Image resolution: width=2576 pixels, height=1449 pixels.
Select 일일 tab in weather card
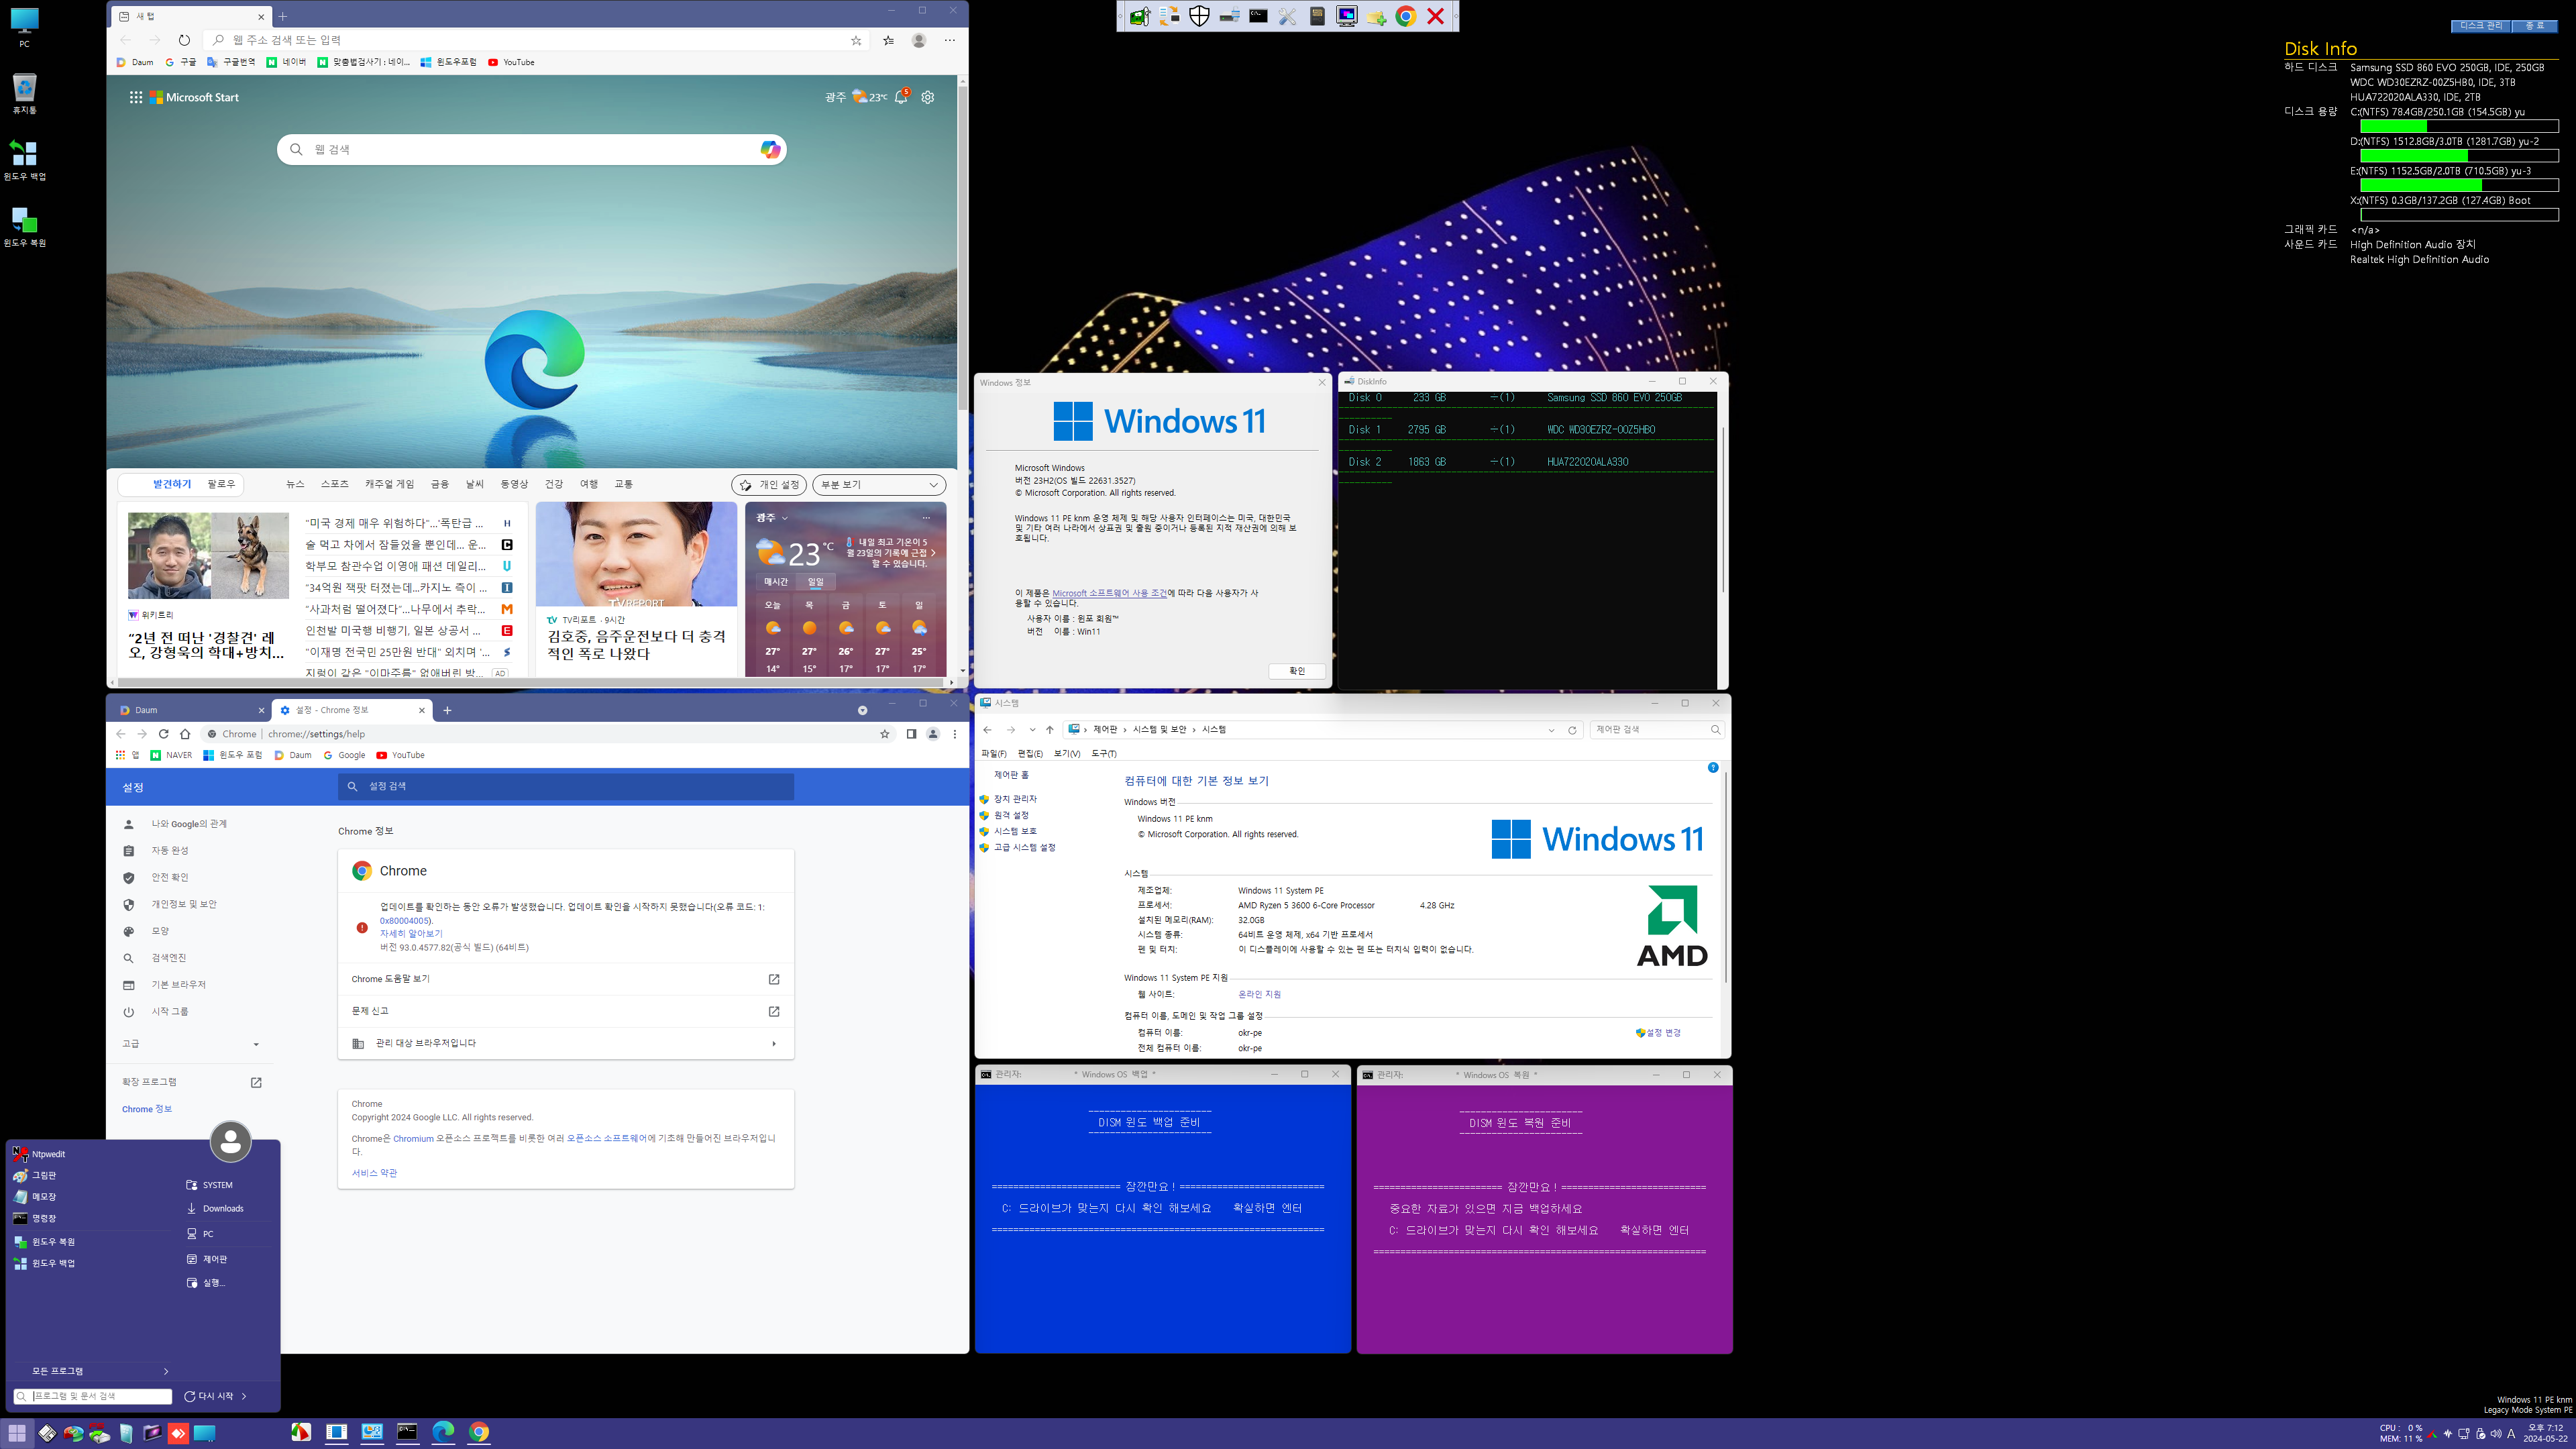point(816,581)
